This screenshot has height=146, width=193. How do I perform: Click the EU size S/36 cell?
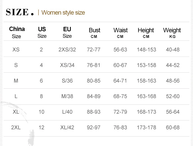point(67,81)
